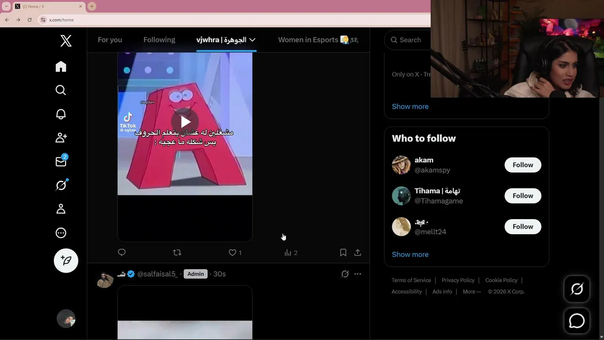This screenshot has height=340, width=604.
Task: Follow @mellt24 account
Action: click(x=523, y=227)
